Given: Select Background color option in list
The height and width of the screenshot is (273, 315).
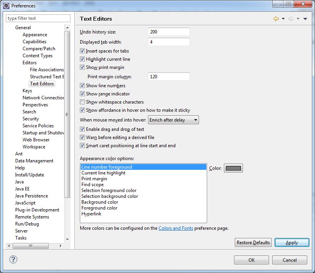Looking at the screenshot, I should [143, 202].
